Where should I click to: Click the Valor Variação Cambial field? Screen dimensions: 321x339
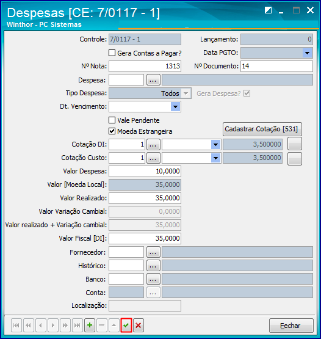coord(145,211)
